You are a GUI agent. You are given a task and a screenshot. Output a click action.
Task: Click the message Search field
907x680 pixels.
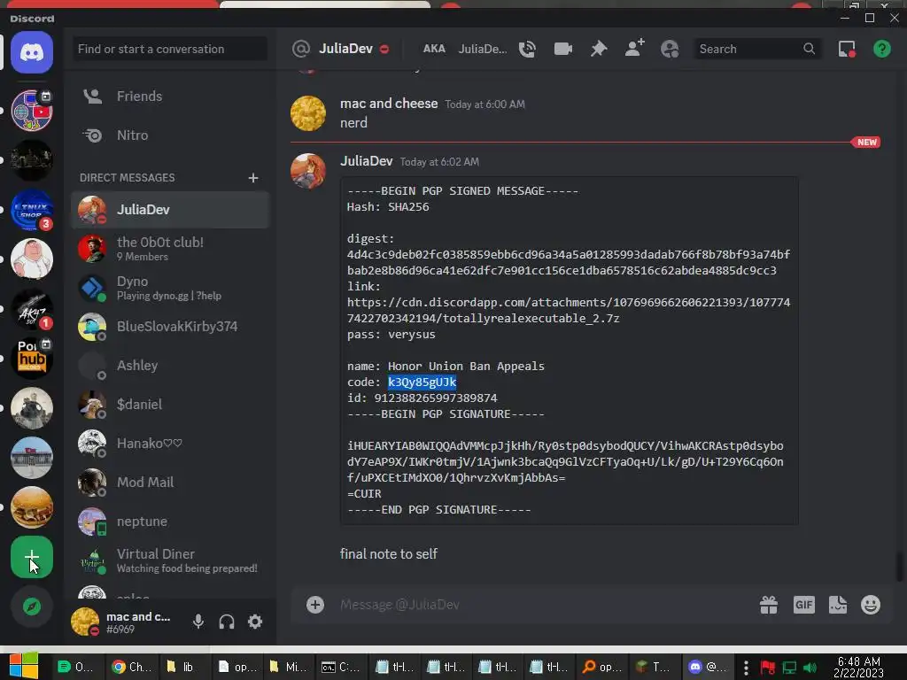[757, 50]
